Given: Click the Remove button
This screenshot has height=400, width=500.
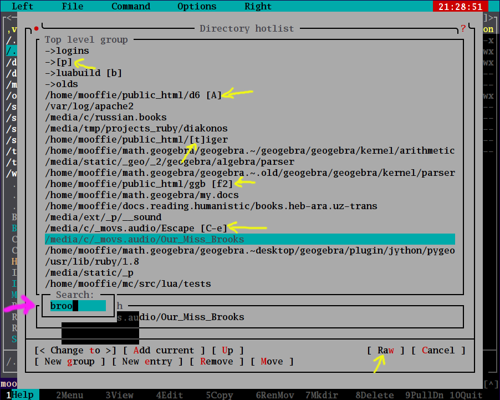Looking at the screenshot, I should (x=217, y=361).
